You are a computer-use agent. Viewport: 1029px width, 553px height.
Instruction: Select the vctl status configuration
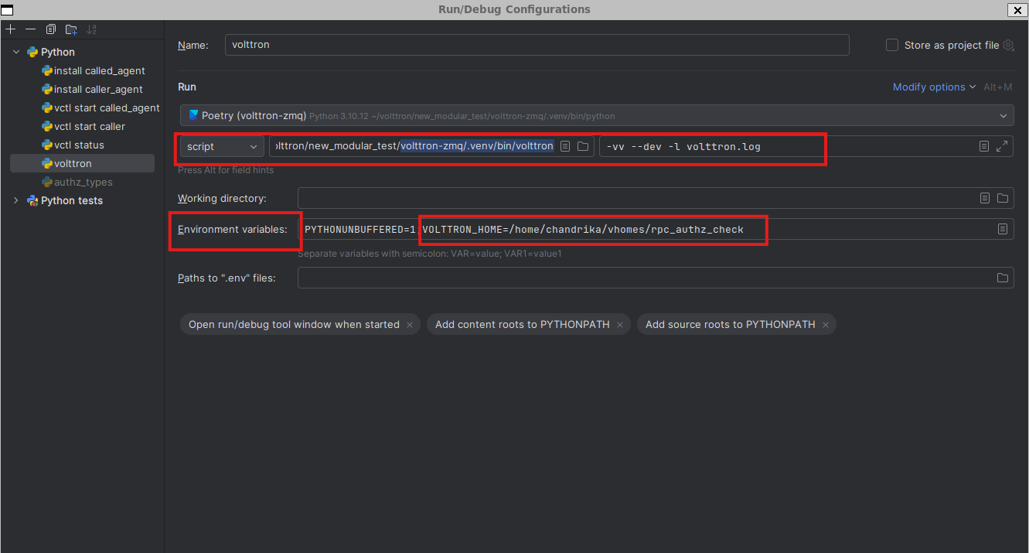[x=79, y=145]
